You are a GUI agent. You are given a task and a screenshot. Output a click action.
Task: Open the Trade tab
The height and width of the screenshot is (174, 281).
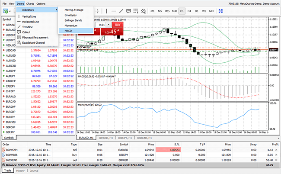[7, 171]
